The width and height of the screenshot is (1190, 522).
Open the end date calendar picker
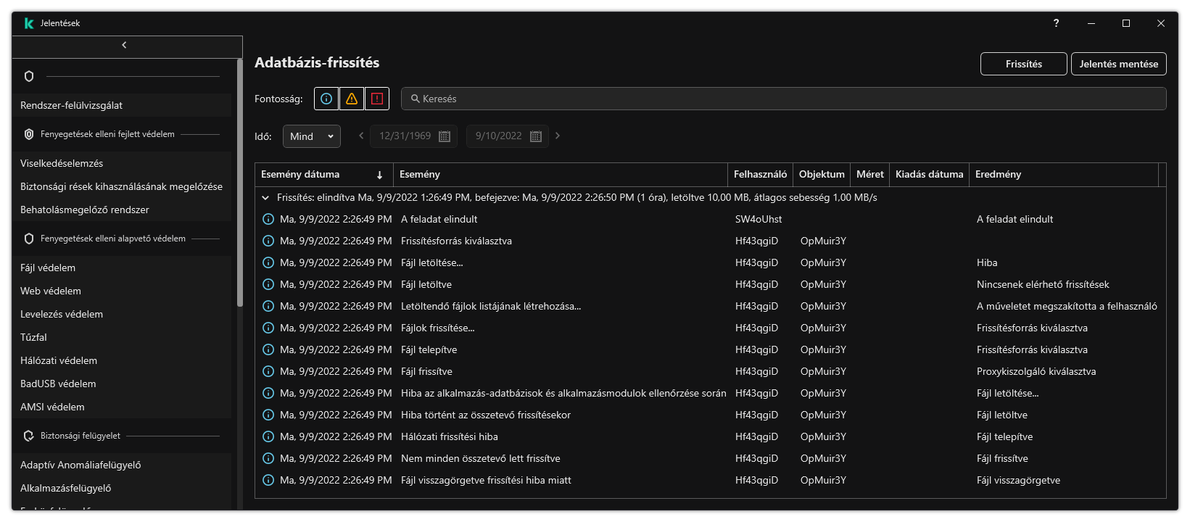tap(536, 136)
